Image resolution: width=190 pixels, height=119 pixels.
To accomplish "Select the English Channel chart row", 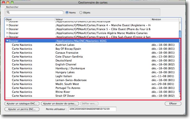I will click(92, 64).
